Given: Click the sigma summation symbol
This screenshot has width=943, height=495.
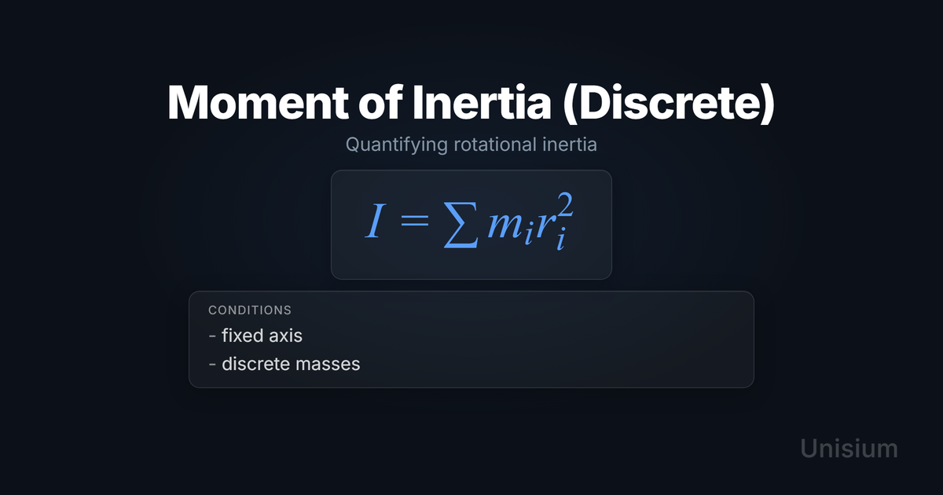Looking at the screenshot, I should (460, 225).
